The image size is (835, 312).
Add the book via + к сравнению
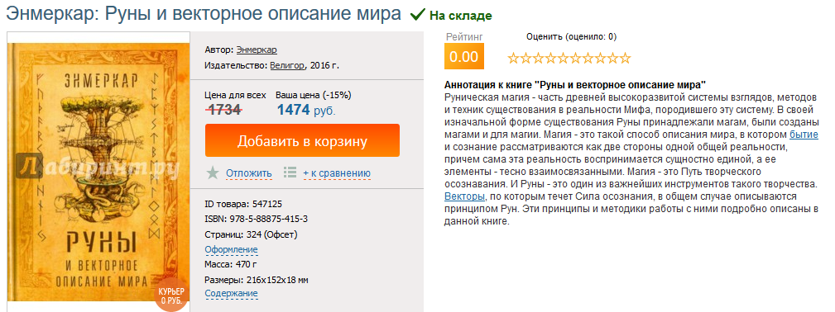click(337, 173)
